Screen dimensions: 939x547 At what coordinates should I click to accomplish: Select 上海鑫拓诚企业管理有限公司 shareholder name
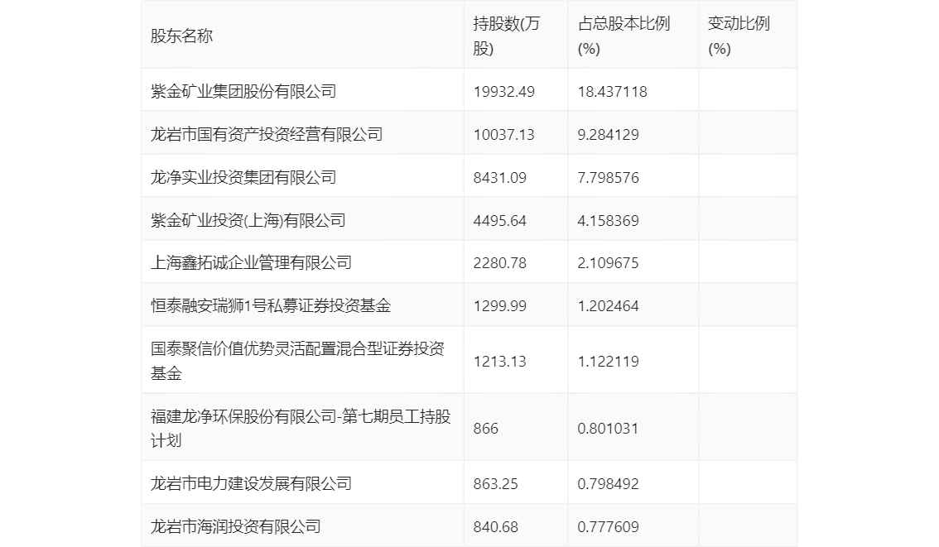251,262
